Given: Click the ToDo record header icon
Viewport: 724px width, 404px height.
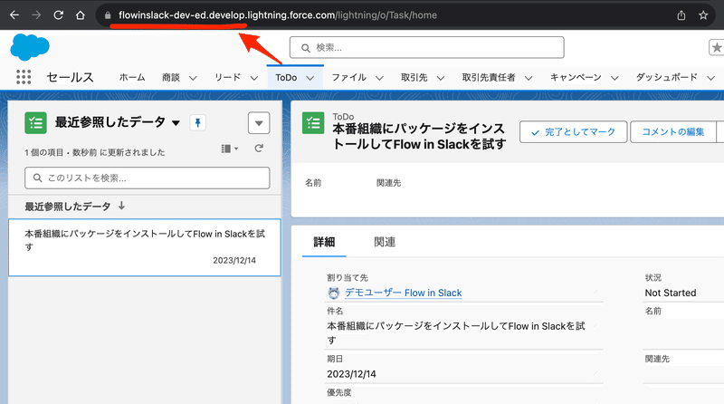Looking at the screenshot, I should pos(313,123).
